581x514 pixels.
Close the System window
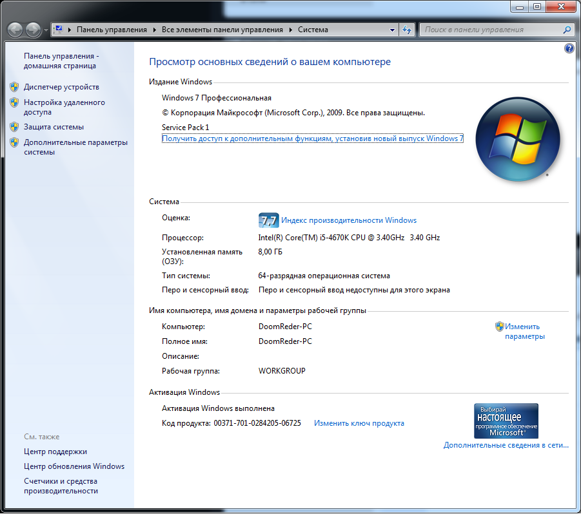562,7
